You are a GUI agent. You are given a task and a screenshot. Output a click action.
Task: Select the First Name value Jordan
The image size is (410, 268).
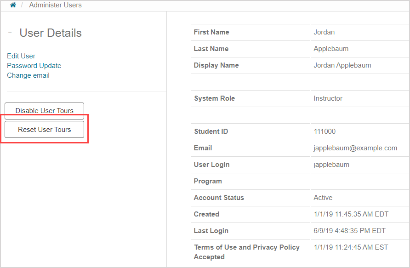pos(324,32)
